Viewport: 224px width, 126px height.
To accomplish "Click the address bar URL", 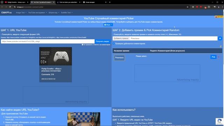I will coord(30,7).
